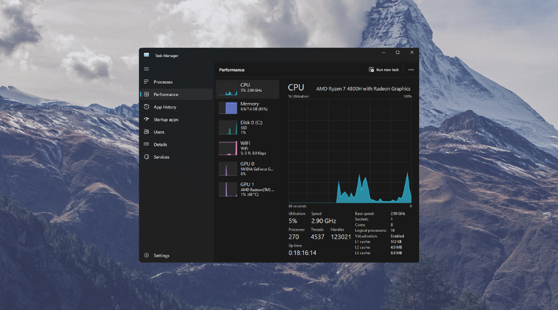Open the Disk 0 (C:) resource entry
The height and width of the screenshot is (310, 558).
247,127
